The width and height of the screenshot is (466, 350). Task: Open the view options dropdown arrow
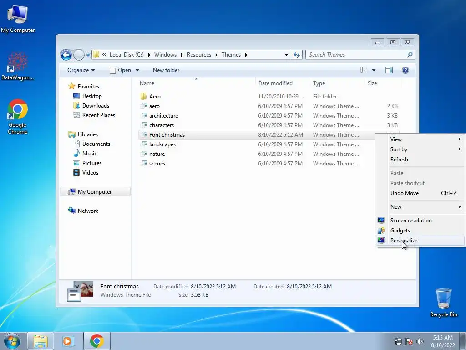click(374, 70)
